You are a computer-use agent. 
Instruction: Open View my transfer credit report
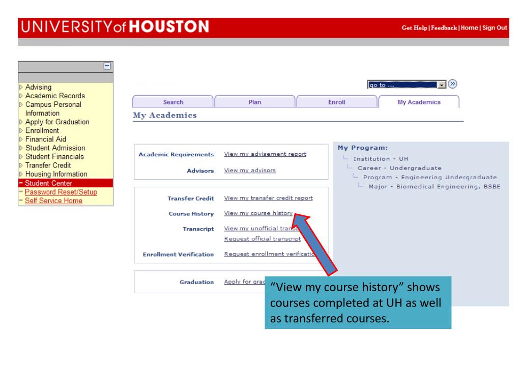269,198
